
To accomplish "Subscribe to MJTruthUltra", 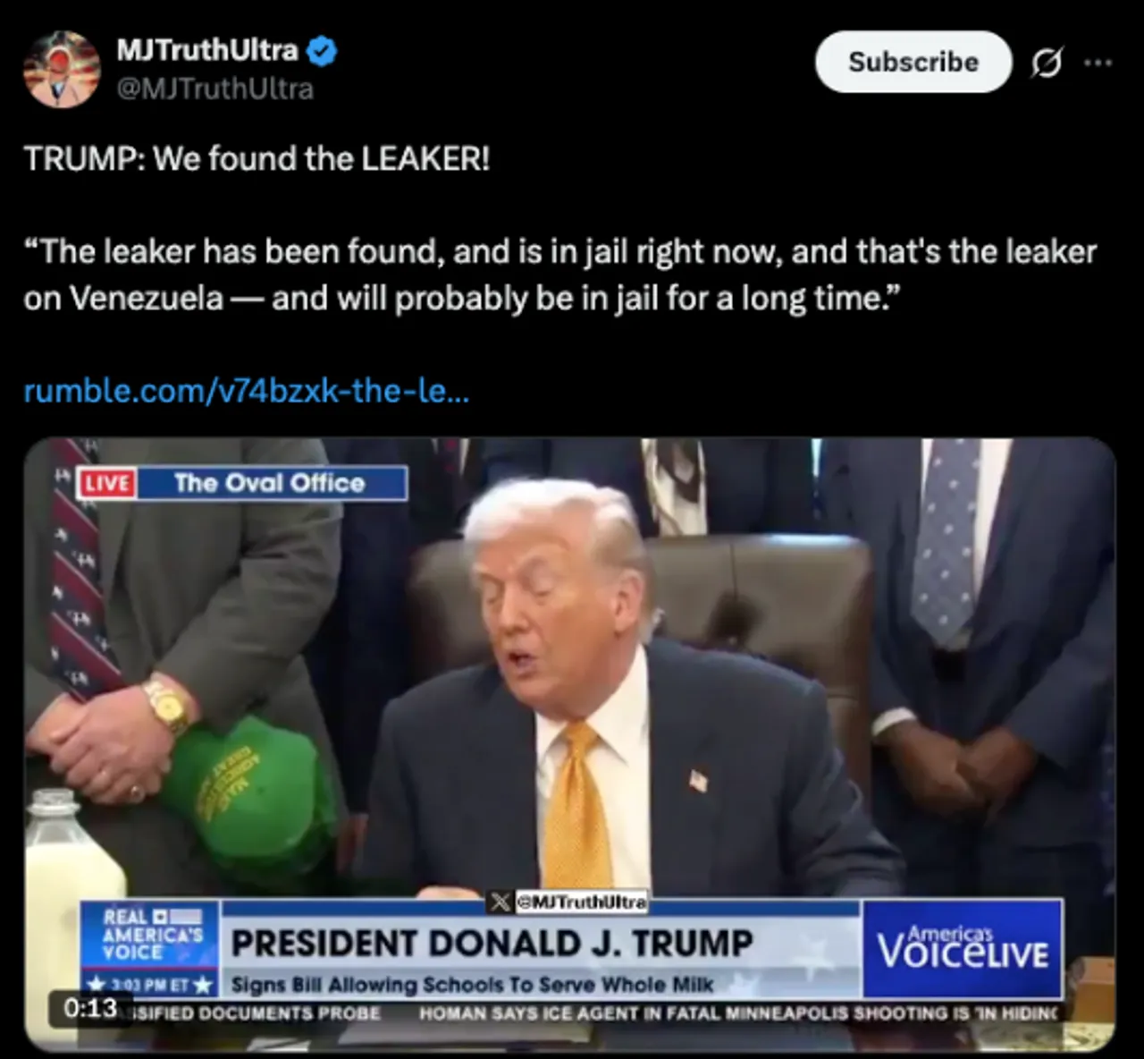I will coord(913,62).
